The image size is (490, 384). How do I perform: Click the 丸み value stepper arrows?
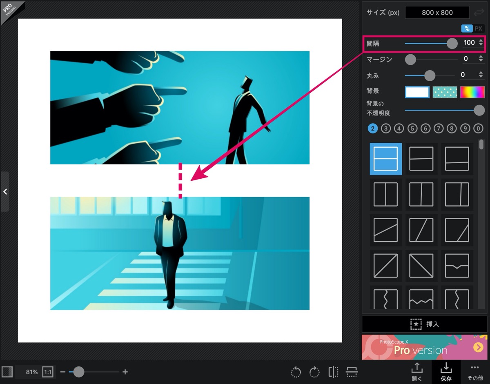pyautogui.click(x=481, y=75)
